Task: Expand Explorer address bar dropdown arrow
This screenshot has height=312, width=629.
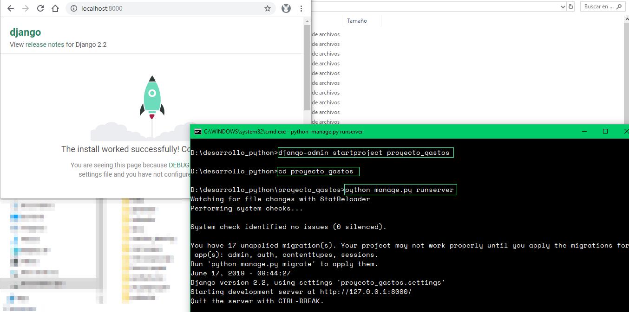Action: 563,6
